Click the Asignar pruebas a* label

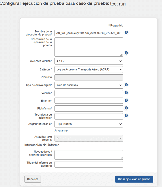pos(40,124)
